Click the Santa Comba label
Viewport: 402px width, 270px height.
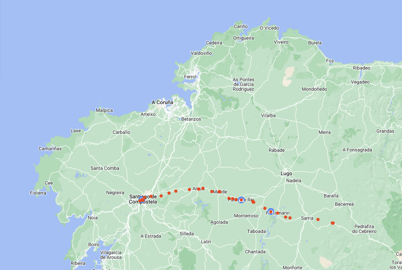pyautogui.click(x=105, y=169)
